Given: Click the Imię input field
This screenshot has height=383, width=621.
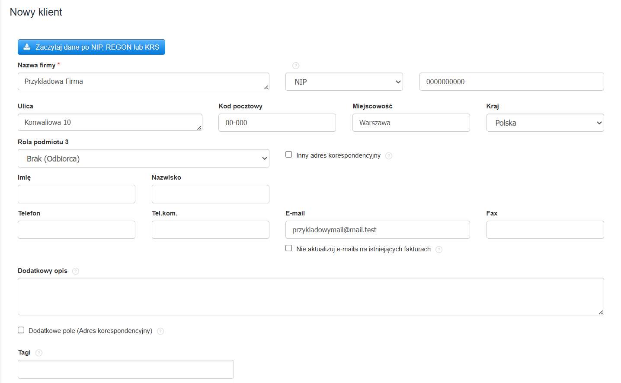Looking at the screenshot, I should [77, 194].
